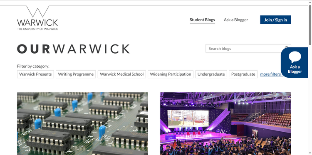Open the Student Blogs tab
Viewport: 312px width, 155px height.
click(x=202, y=20)
